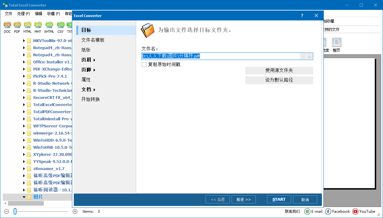The height and width of the screenshot is (218, 383).
Task: Open the browse dialog with the ... button
Action: pyautogui.click(x=310, y=56)
